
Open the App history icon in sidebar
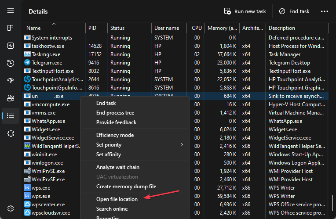[x=11, y=63]
